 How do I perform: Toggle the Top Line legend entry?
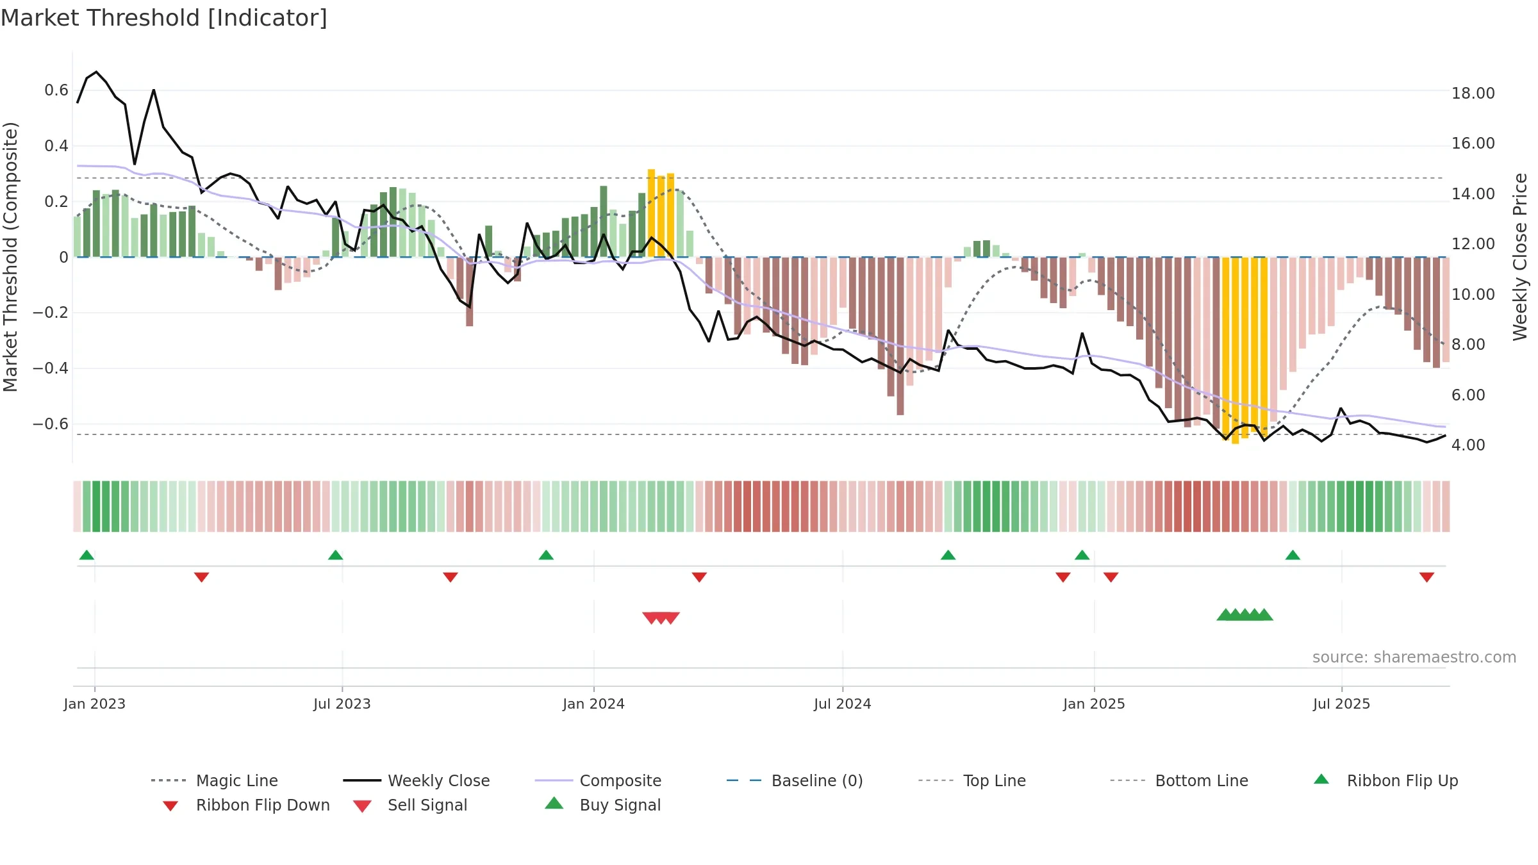click(x=972, y=780)
